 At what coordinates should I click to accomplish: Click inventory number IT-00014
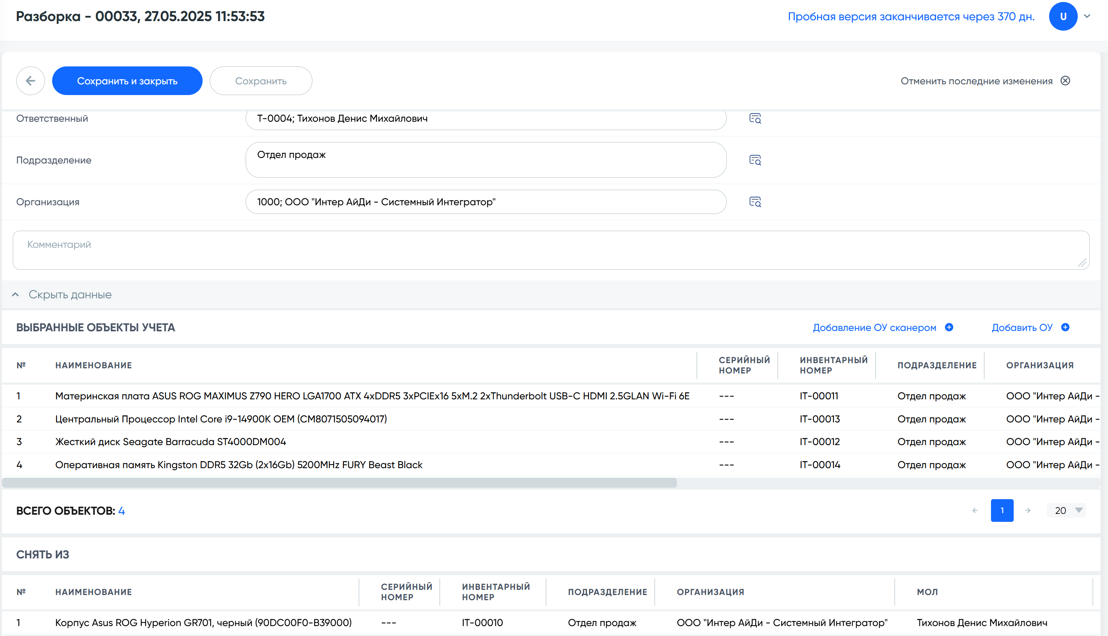click(820, 465)
